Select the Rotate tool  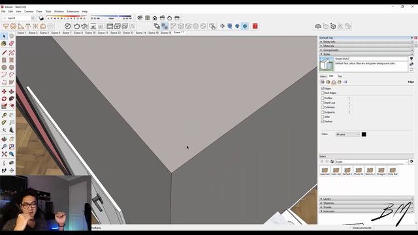[4, 99]
